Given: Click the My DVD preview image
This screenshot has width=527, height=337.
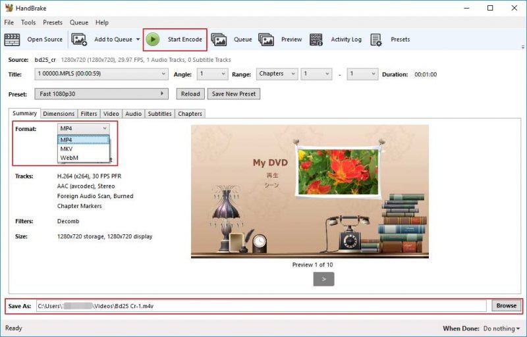Looking at the screenshot, I should point(310,192).
